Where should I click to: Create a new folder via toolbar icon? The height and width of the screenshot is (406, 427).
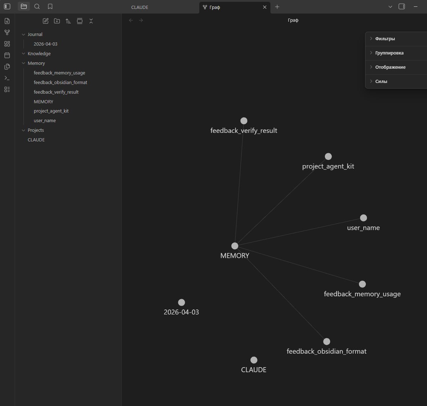click(57, 21)
